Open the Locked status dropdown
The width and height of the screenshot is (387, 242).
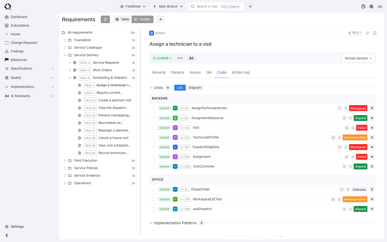pos(162,58)
